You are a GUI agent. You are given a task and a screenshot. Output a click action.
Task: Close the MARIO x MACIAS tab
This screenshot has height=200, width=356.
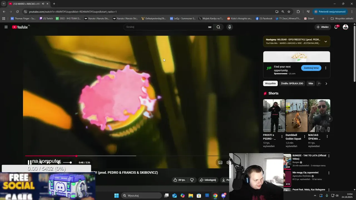pos(47,4)
